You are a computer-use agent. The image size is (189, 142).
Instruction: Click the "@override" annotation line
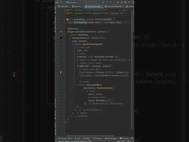(73, 28)
